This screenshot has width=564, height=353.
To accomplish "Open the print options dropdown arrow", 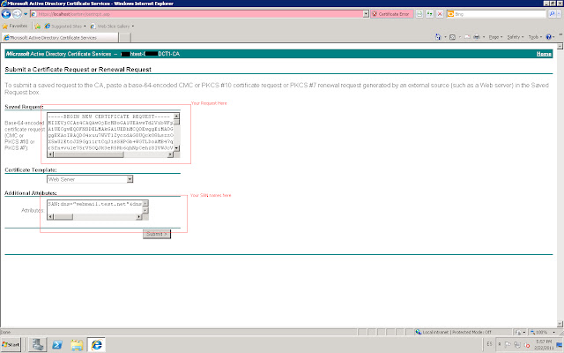I will 484,37.
